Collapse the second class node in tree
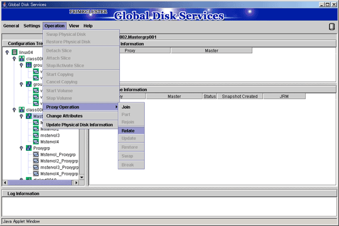Image resolution: width=339 pixels, height=226 pixels. pyautogui.click(x=14, y=110)
